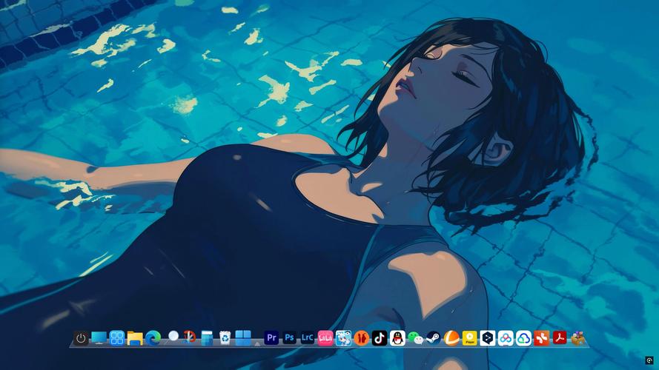Open This PC monitor icon in the dock
The width and height of the screenshot is (659, 370).
pyautogui.click(x=99, y=337)
